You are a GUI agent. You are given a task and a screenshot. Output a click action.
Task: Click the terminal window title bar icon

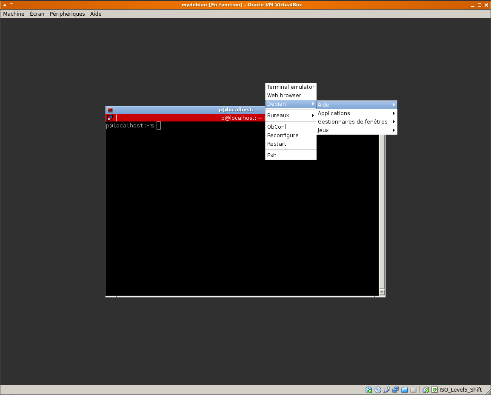tap(110, 110)
